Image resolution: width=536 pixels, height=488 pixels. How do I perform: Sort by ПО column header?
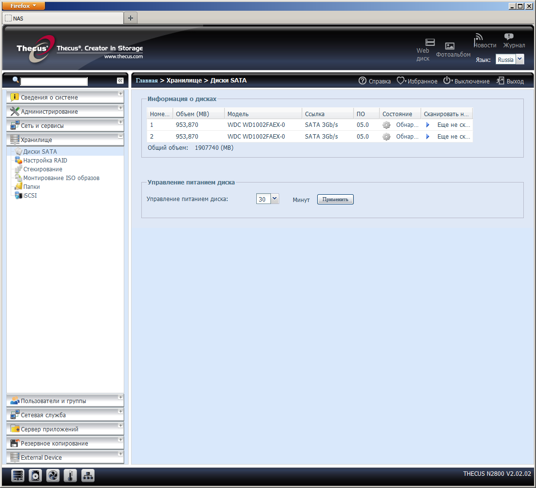pos(367,114)
